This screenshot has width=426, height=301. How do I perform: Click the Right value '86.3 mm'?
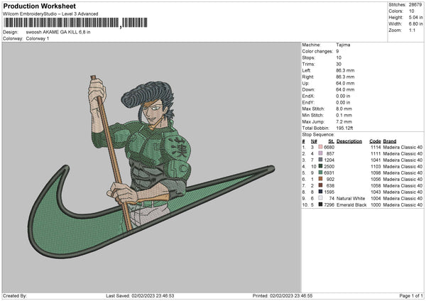[345, 77]
